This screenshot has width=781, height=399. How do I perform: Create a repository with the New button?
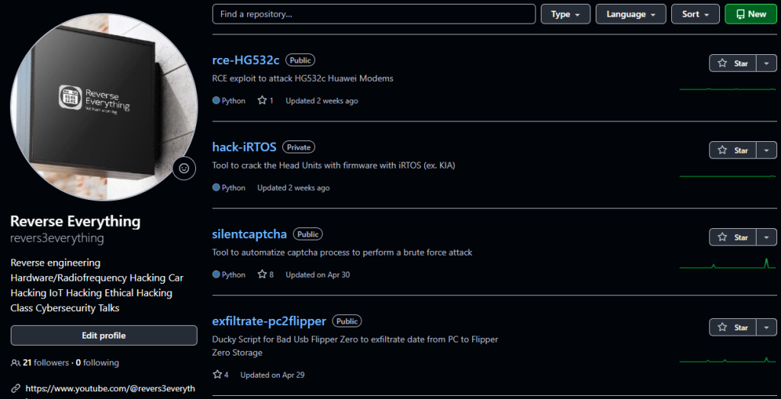pos(750,14)
